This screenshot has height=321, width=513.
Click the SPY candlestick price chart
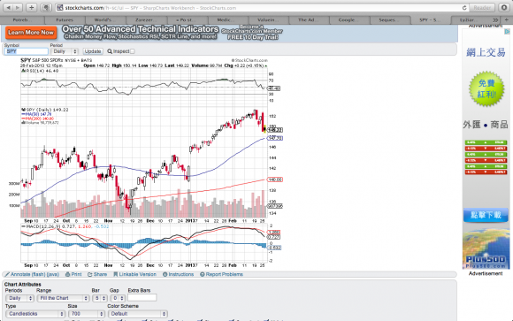tap(144, 162)
